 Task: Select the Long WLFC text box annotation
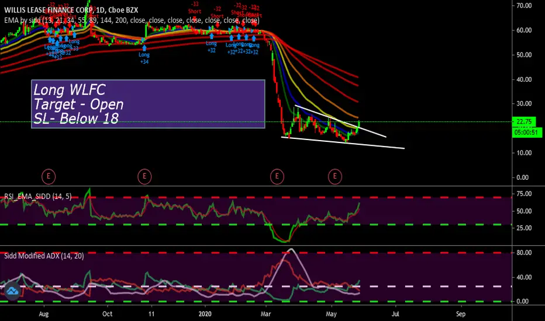click(x=148, y=104)
